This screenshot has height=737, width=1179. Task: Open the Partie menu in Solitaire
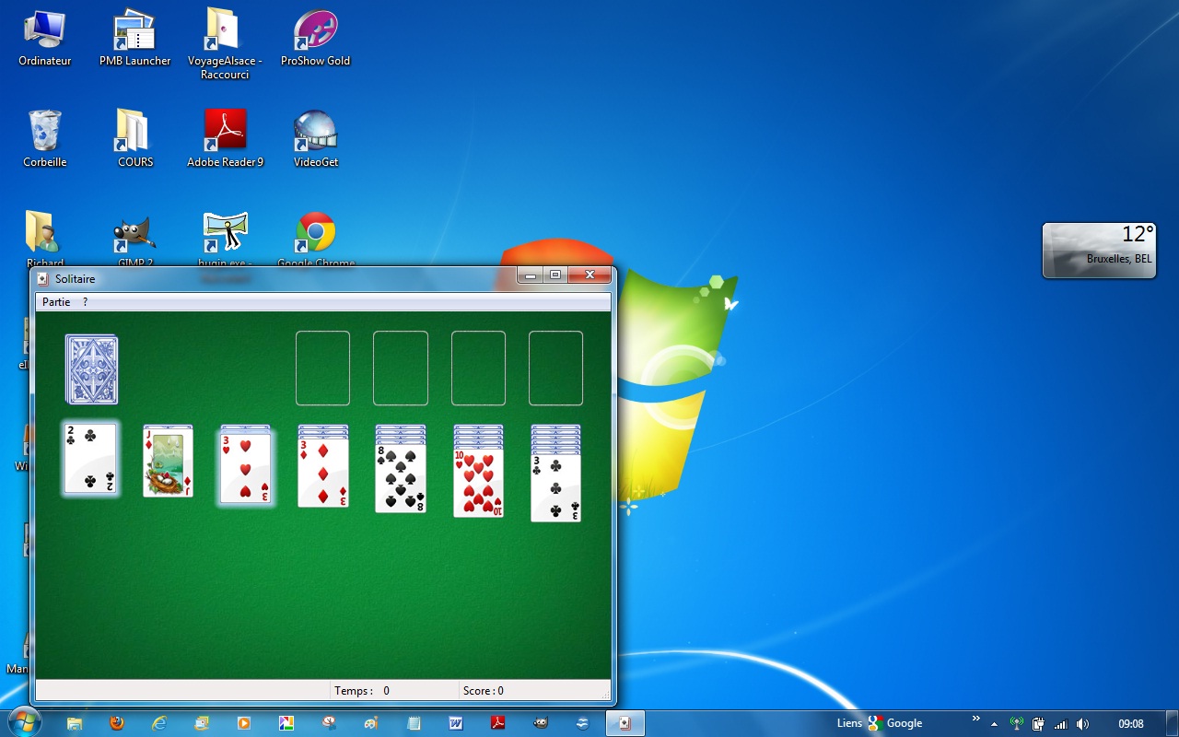click(56, 302)
